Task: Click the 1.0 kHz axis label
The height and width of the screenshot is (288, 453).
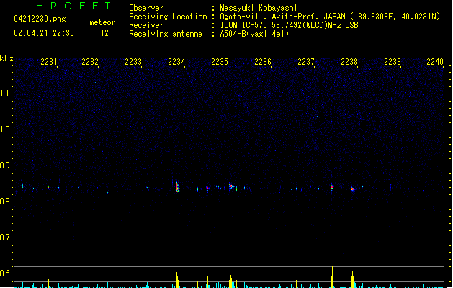Action: click(6, 130)
